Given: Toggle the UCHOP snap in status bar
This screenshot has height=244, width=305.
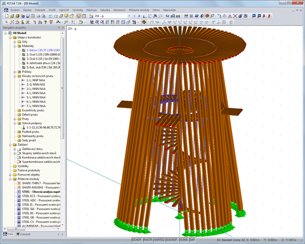Looking at the screenshot, I should coord(136,240).
